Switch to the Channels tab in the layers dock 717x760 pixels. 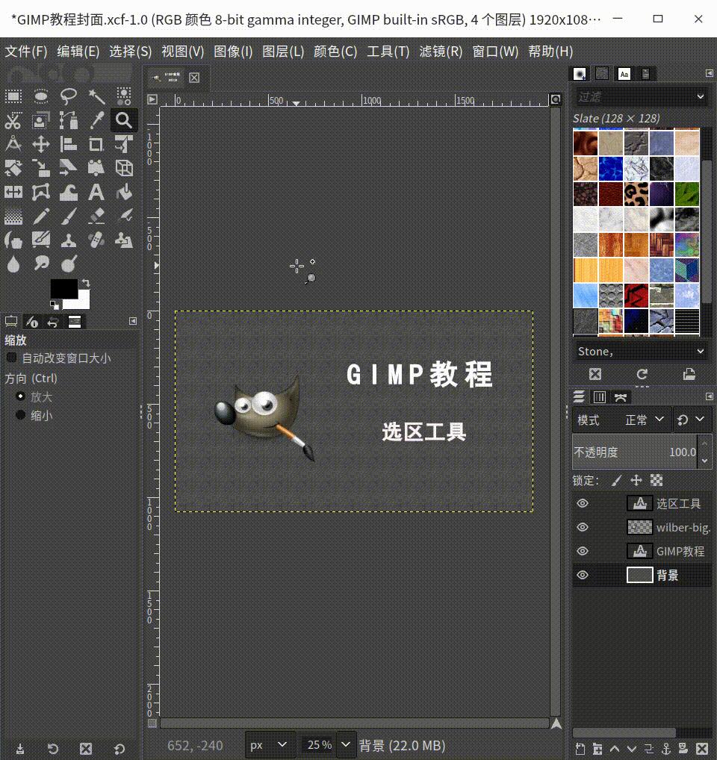pyautogui.click(x=599, y=396)
